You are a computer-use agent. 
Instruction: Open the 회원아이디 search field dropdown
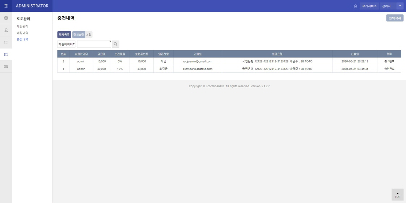[x=67, y=44]
